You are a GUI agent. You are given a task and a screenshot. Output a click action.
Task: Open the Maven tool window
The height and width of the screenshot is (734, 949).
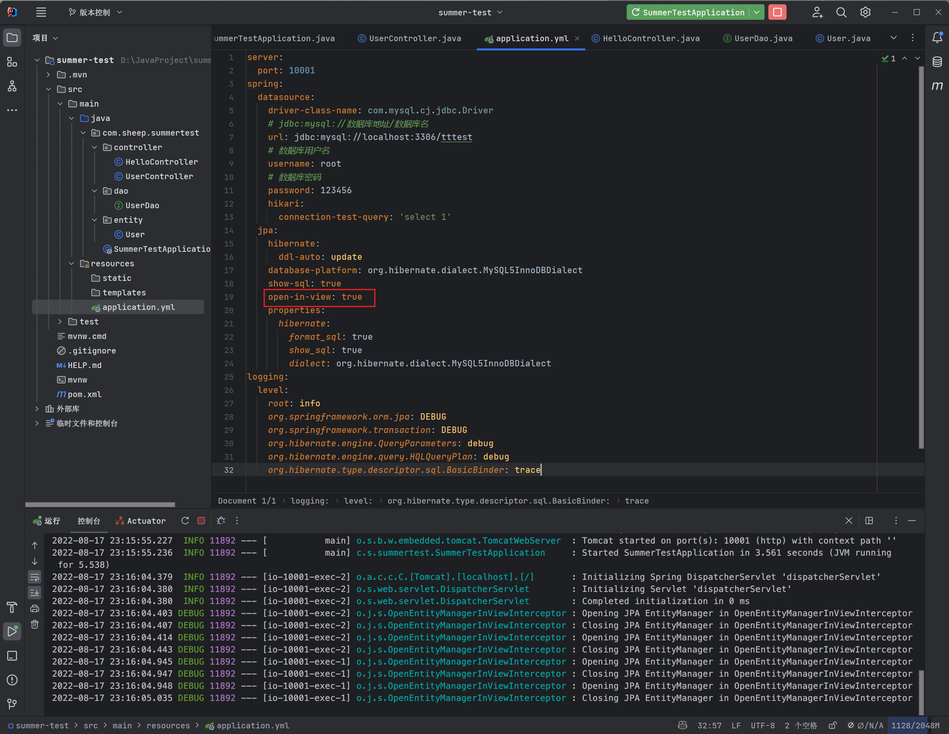pos(937,86)
